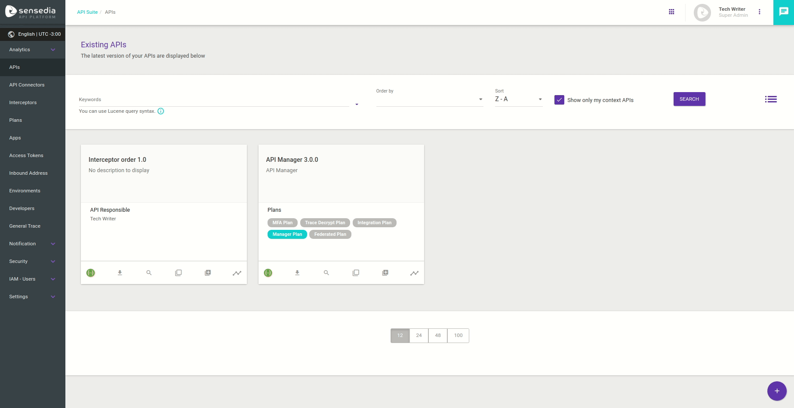Click the SEARCH button
This screenshot has height=408, width=794.
coord(689,99)
